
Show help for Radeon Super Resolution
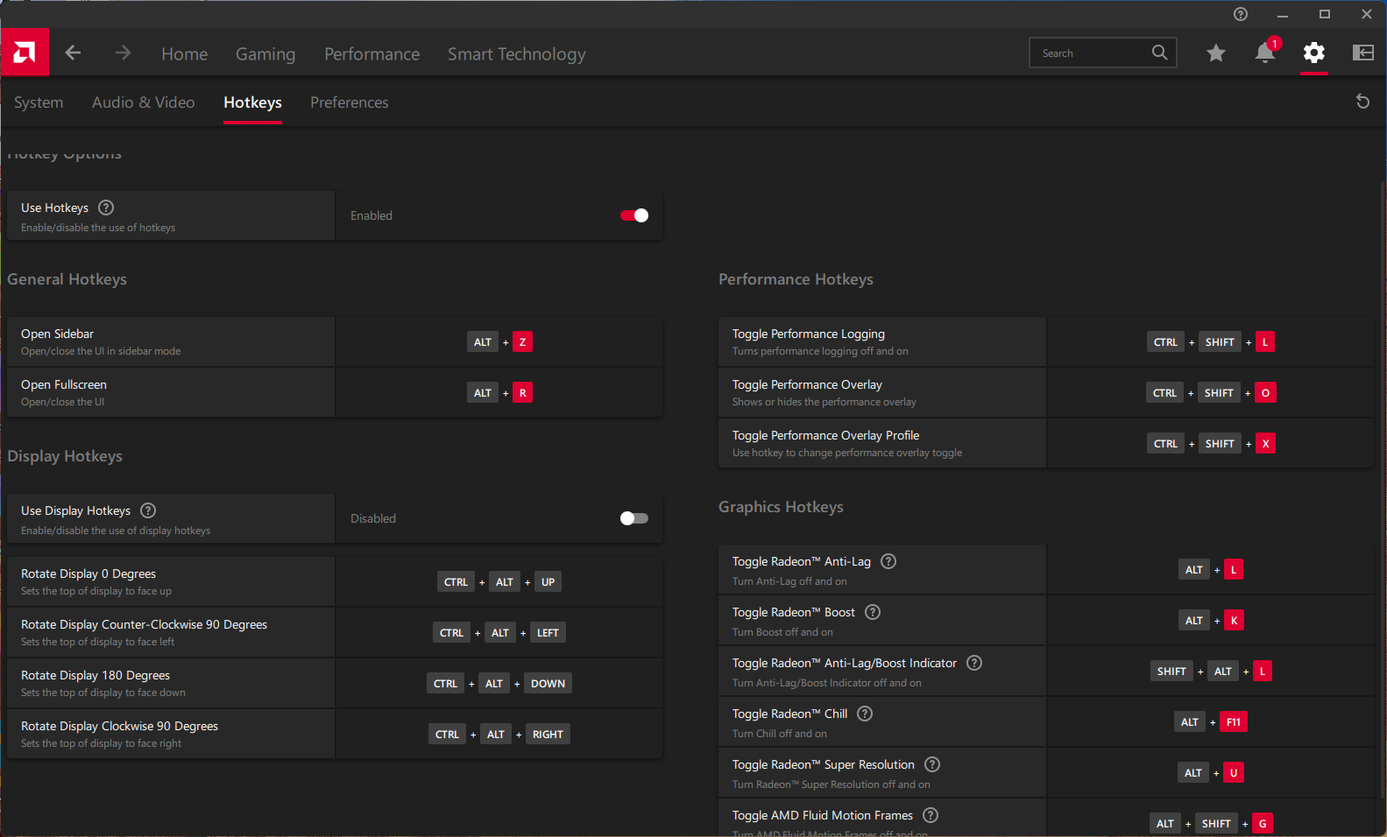[932, 764]
